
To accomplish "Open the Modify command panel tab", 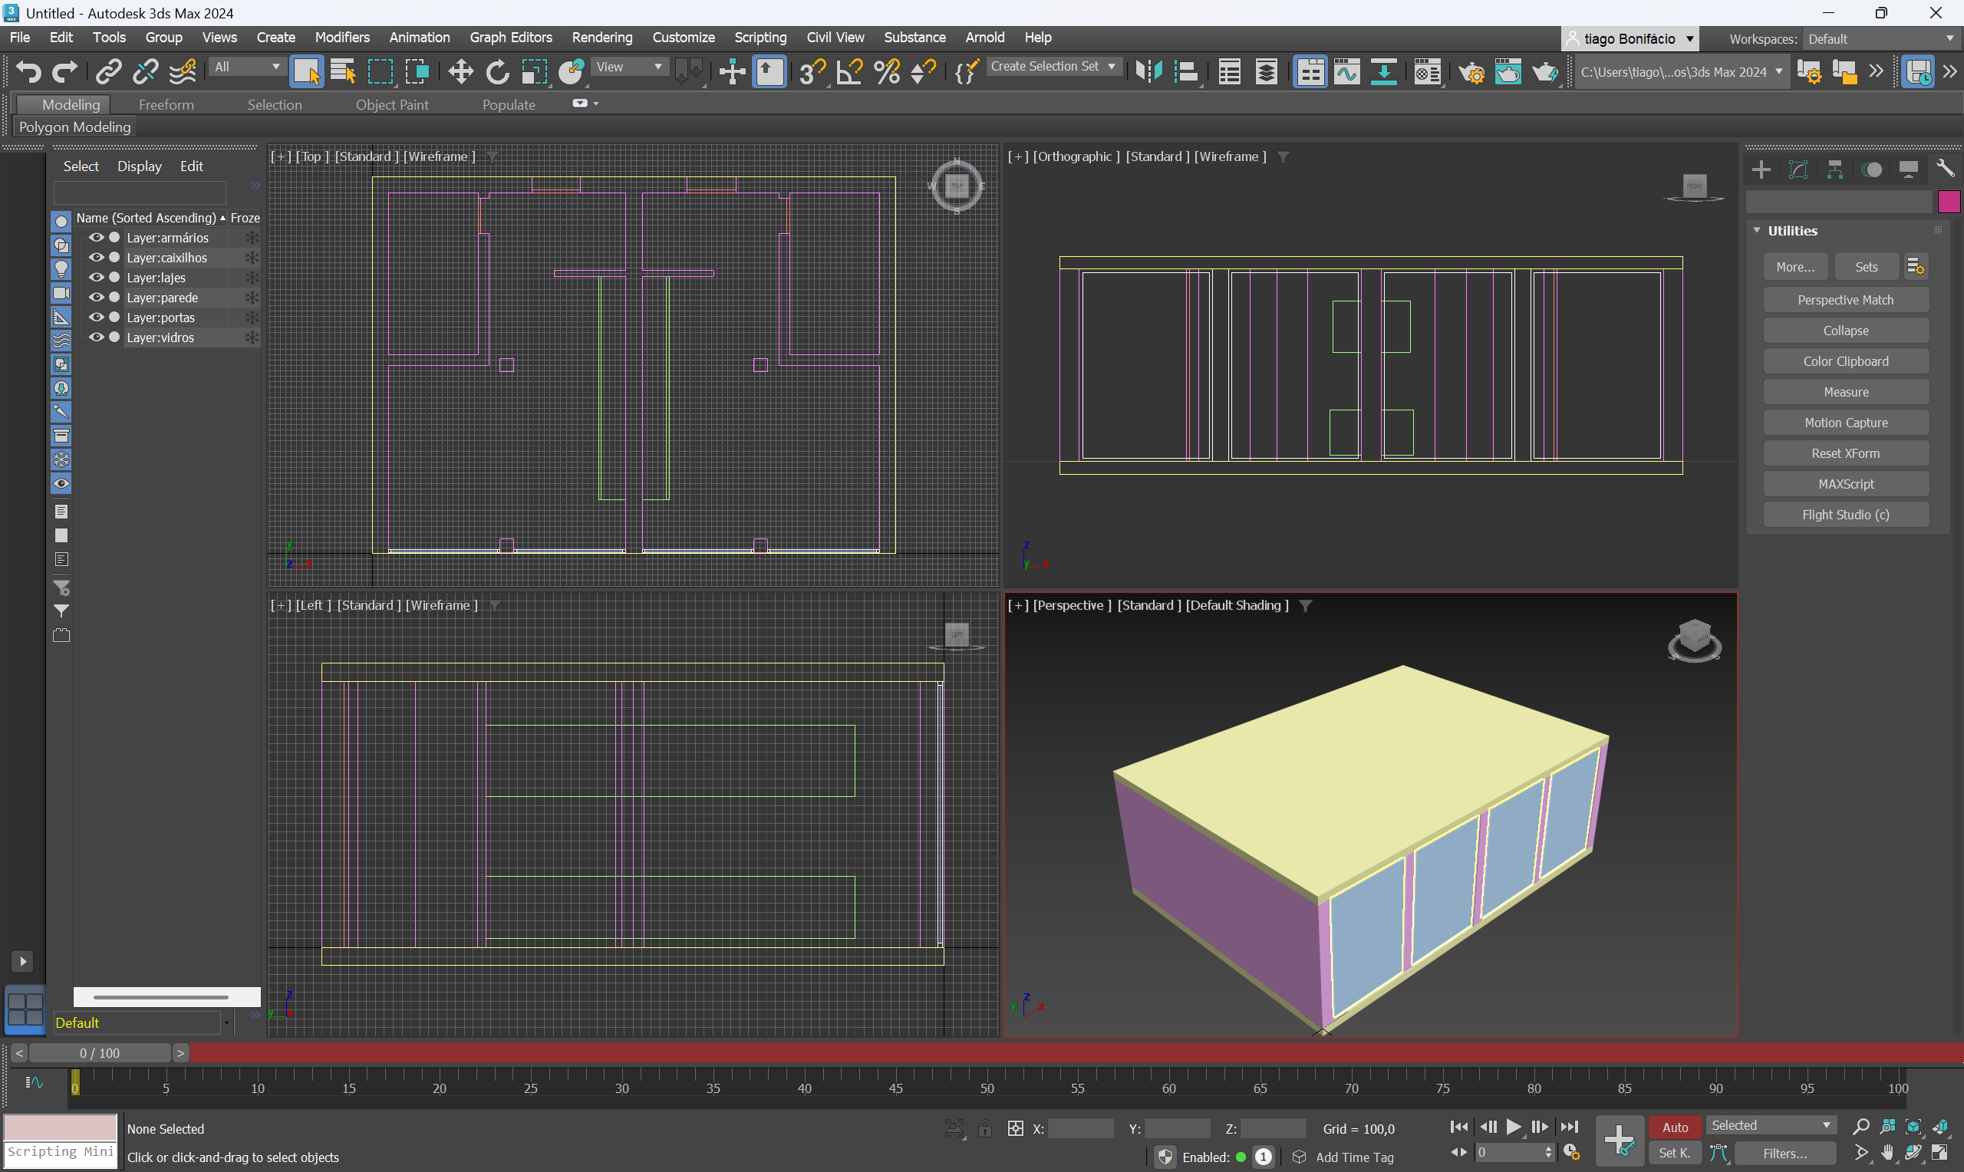I will [x=1798, y=170].
